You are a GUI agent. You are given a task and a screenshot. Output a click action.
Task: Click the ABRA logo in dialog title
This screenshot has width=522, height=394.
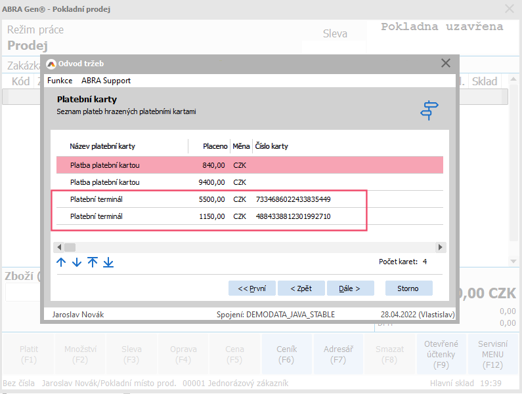(51, 64)
